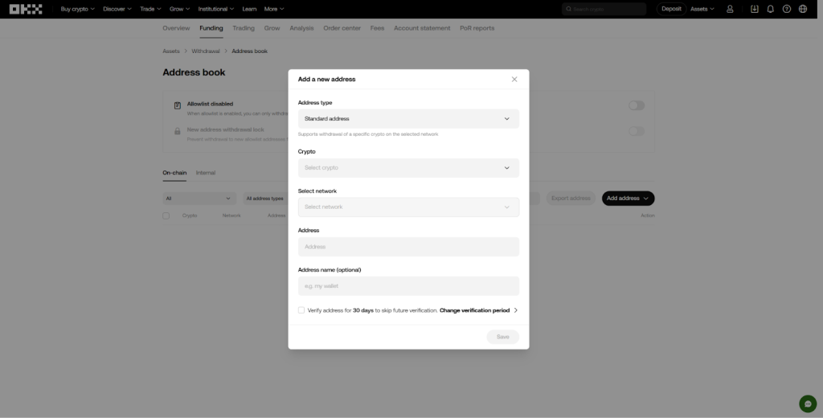This screenshot has height=418, width=823.
Task: Open the Address type dropdown
Action: [x=408, y=119]
